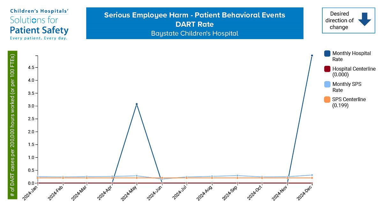
Task: Toggle the SPS Centerline (0.199) legend label
Action: (349, 102)
